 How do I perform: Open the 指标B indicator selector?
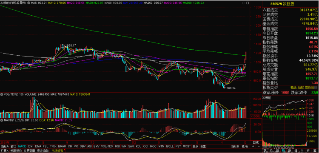[x=235, y=146]
